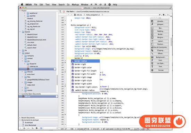Open the Clipping CSS palette button
This screenshot has height=133, width=191.
(x=160, y=50)
